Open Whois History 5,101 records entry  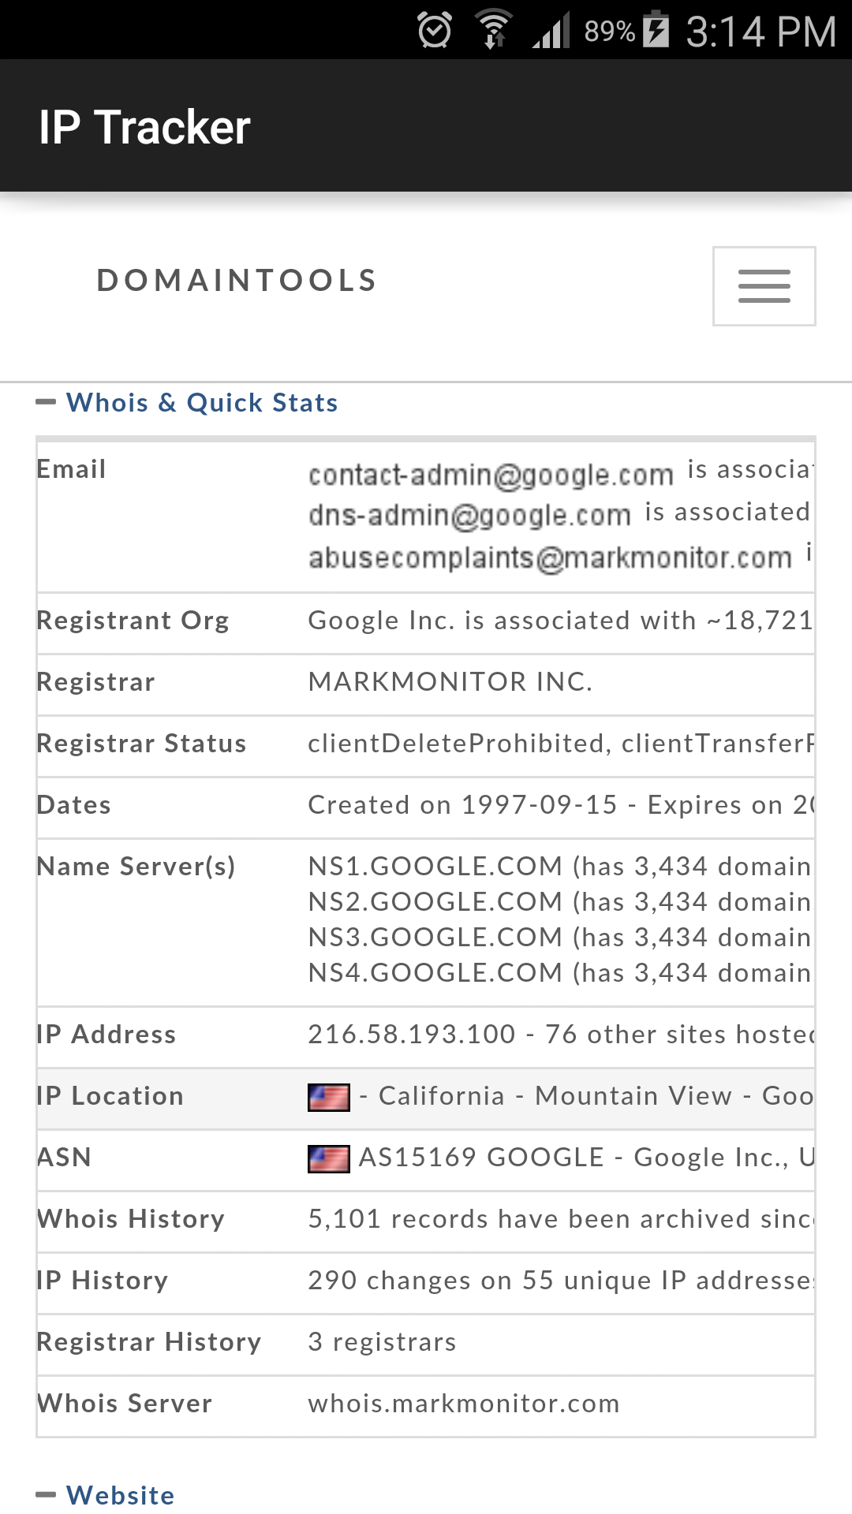pyautogui.click(x=560, y=1219)
